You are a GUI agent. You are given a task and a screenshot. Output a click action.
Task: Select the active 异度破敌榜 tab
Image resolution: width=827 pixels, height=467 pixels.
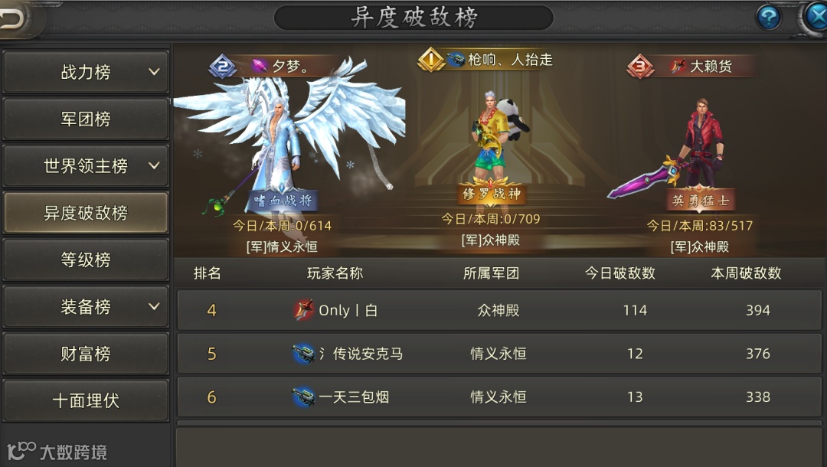pos(86,212)
